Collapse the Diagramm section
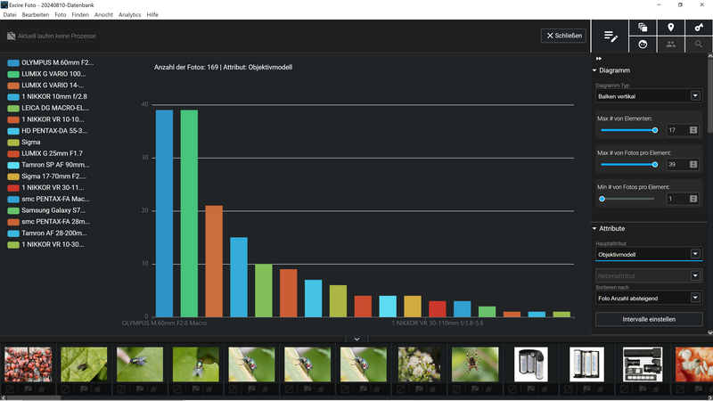The image size is (713, 401). tap(595, 70)
